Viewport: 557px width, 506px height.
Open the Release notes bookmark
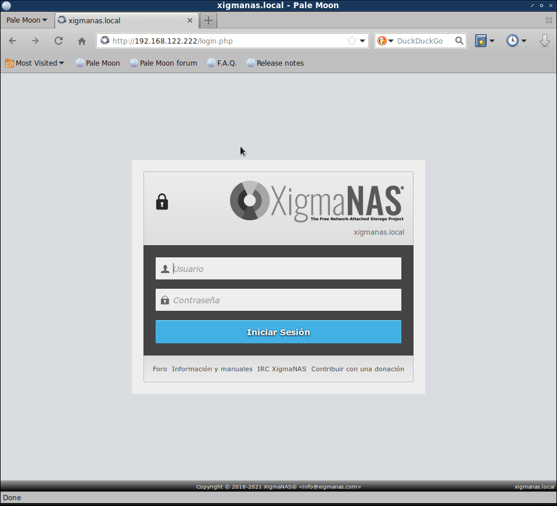(275, 63)
